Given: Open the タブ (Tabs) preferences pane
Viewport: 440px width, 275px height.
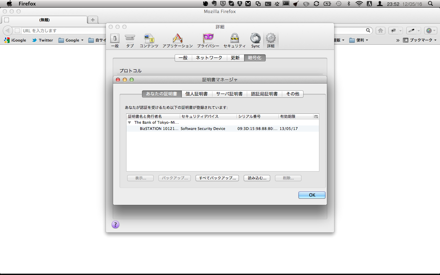Looking at the screenshot, I should click(x=130, y=40).
